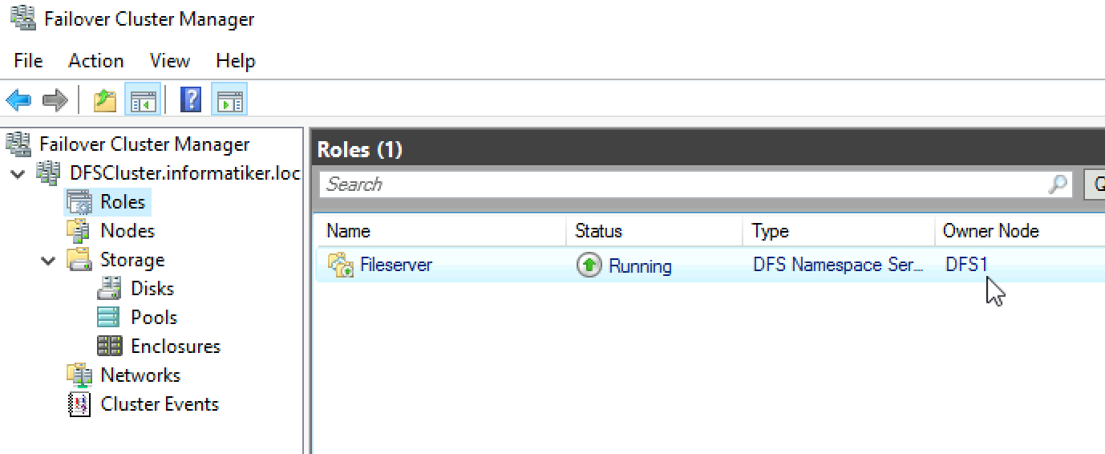Select Nodes in the cluster tree

111,231
